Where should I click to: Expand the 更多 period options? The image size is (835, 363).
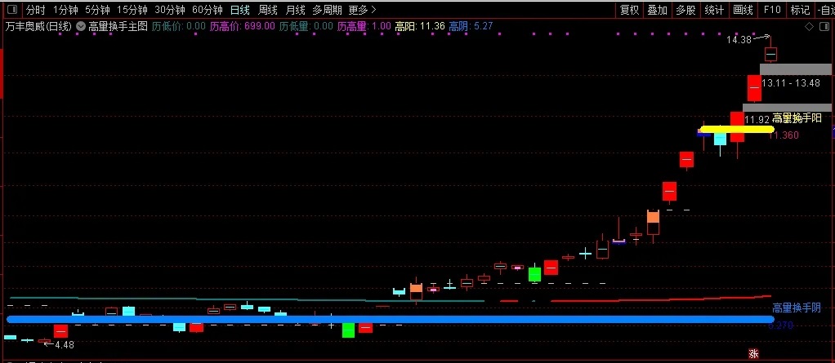click(362, 10)
